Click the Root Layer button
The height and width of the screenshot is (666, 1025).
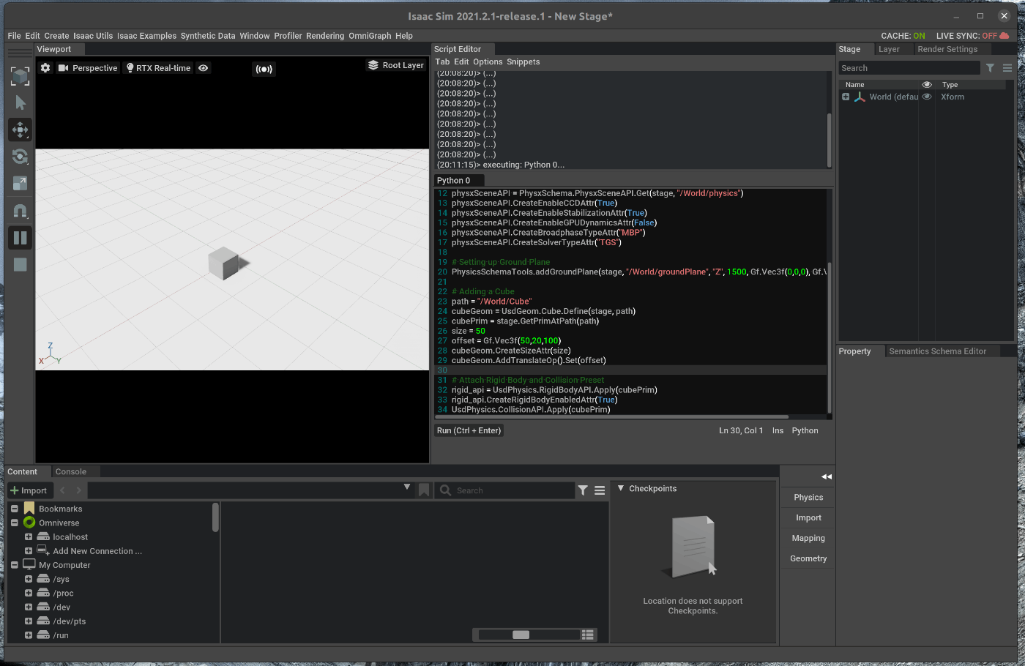[x=396, y=65]
